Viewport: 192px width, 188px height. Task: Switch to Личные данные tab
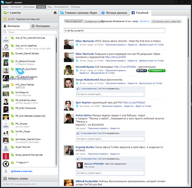pyautogui.click(x=115, y=13)
